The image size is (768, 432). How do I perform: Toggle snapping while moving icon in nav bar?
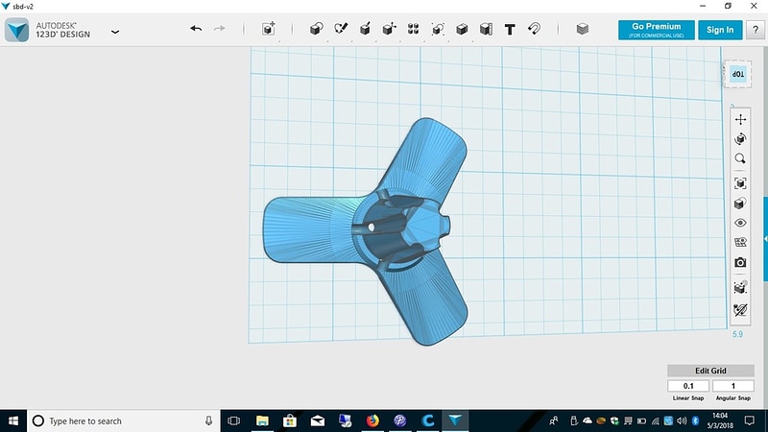pos(740,287)
